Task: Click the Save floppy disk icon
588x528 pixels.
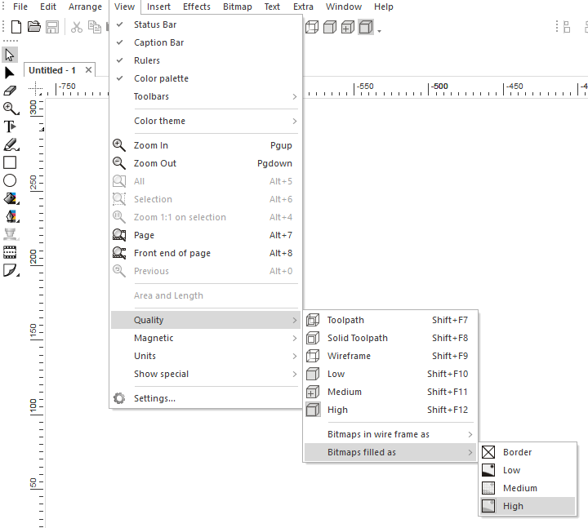Action: click(x=52, y=27)
